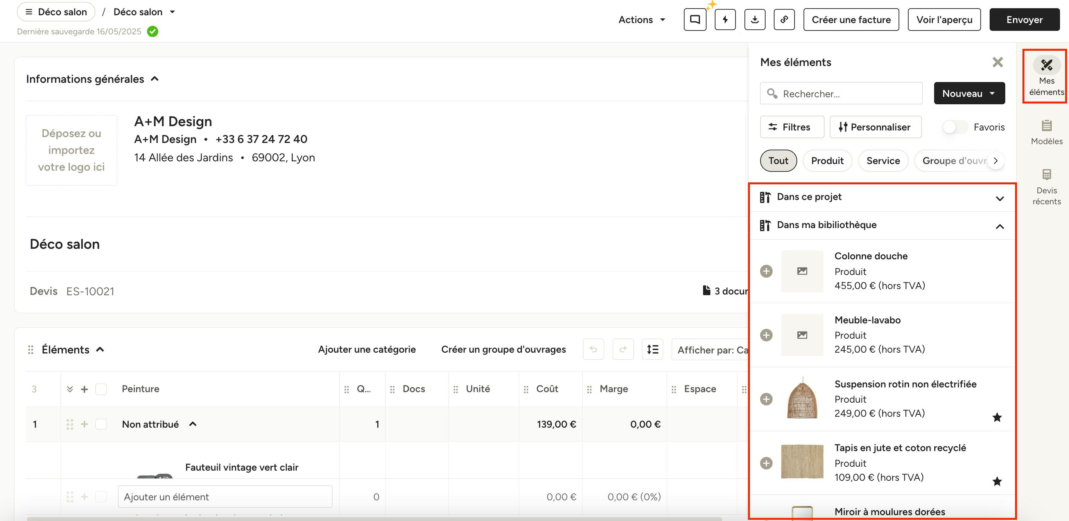The height and width of the screenshot is (521, 1069).
Task: Click the lightning bolt quick actions icon
Action: pos(725,20)
